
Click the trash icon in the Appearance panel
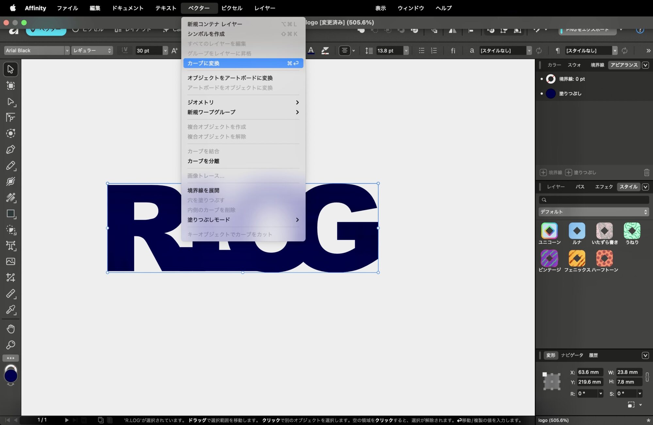tap(646, 172)
